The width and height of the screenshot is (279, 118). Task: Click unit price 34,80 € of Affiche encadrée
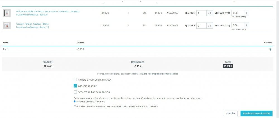click(x=105, y=13)
